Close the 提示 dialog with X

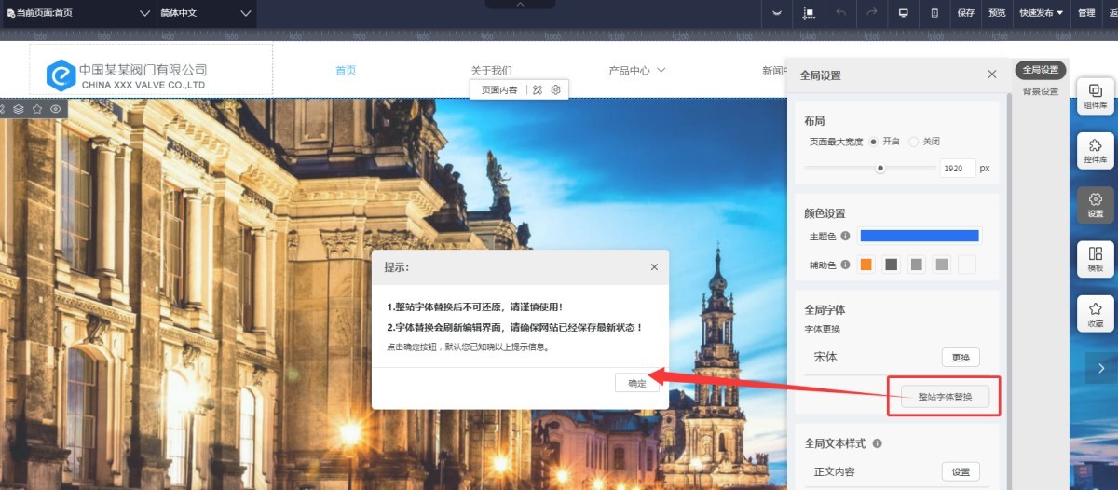[x=654, y=267]
